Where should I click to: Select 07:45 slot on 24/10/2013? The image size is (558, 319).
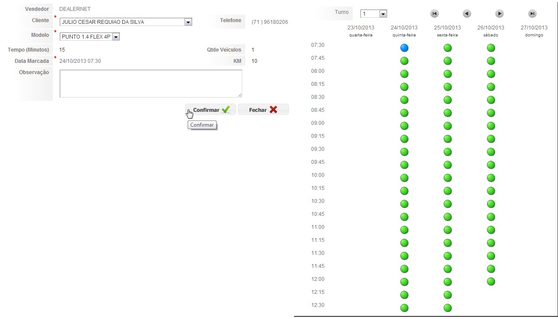point(404,61)
